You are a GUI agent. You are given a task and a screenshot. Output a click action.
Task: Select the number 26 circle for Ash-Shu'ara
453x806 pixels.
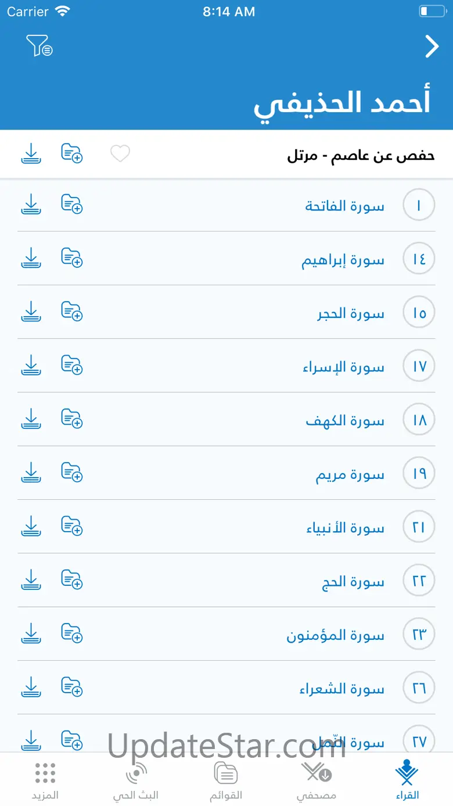[419, 688]
